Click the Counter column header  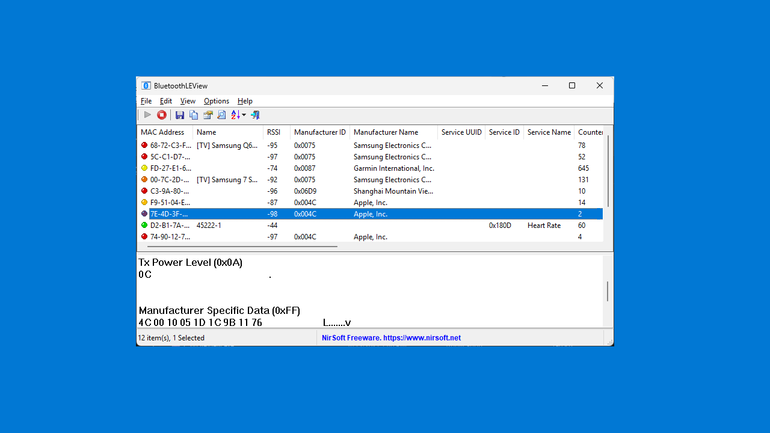[590, 132]
